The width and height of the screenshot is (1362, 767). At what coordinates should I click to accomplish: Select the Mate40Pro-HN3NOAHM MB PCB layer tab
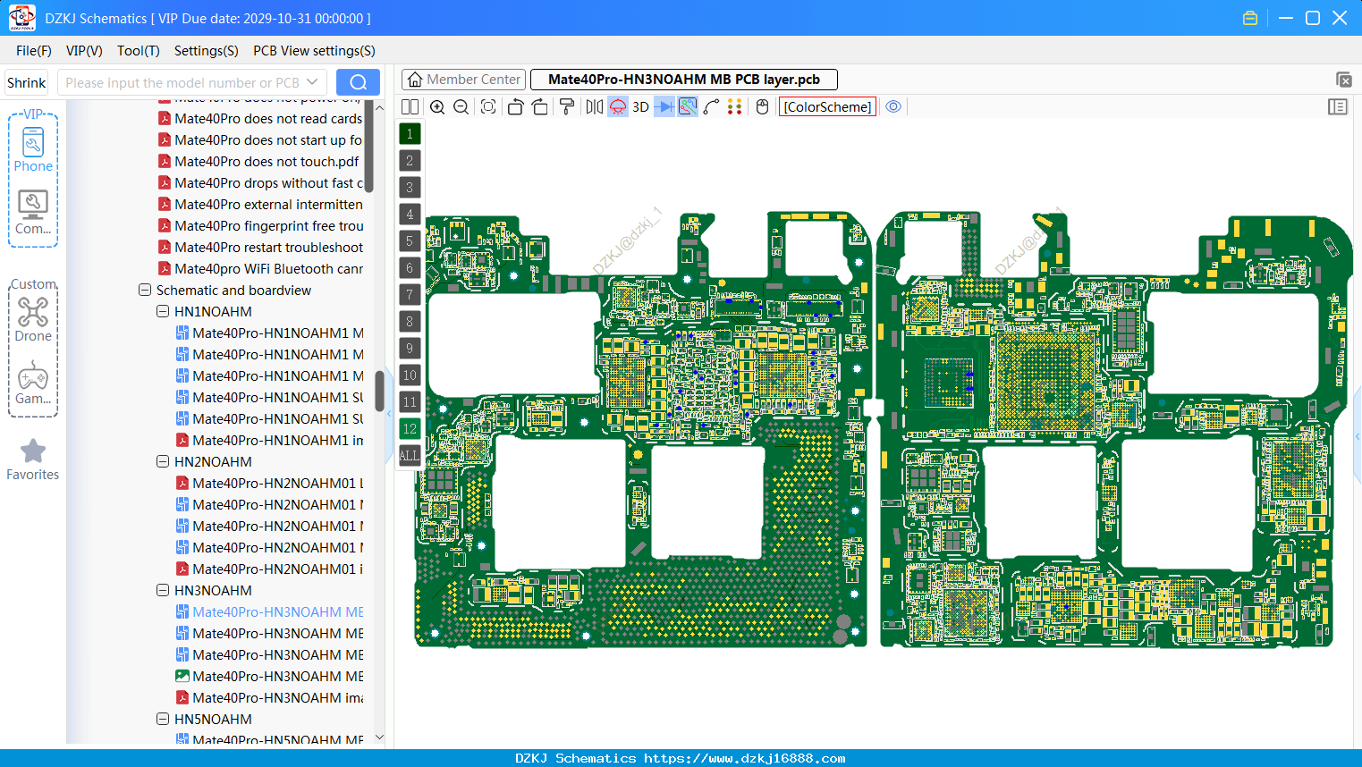[684, 80]
